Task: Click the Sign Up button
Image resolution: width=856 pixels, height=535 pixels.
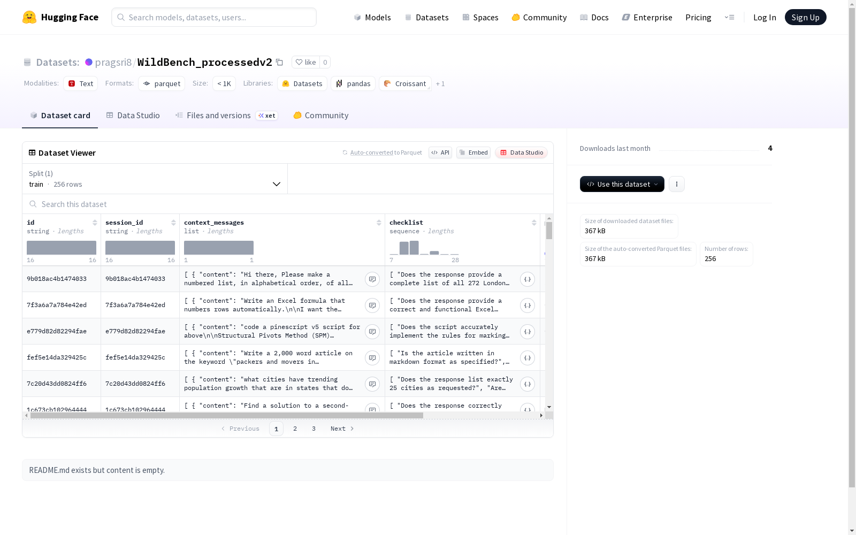Action: point(806,17)
